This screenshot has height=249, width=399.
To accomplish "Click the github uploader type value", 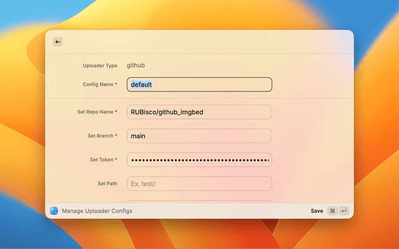I will (x=136, y=65).
